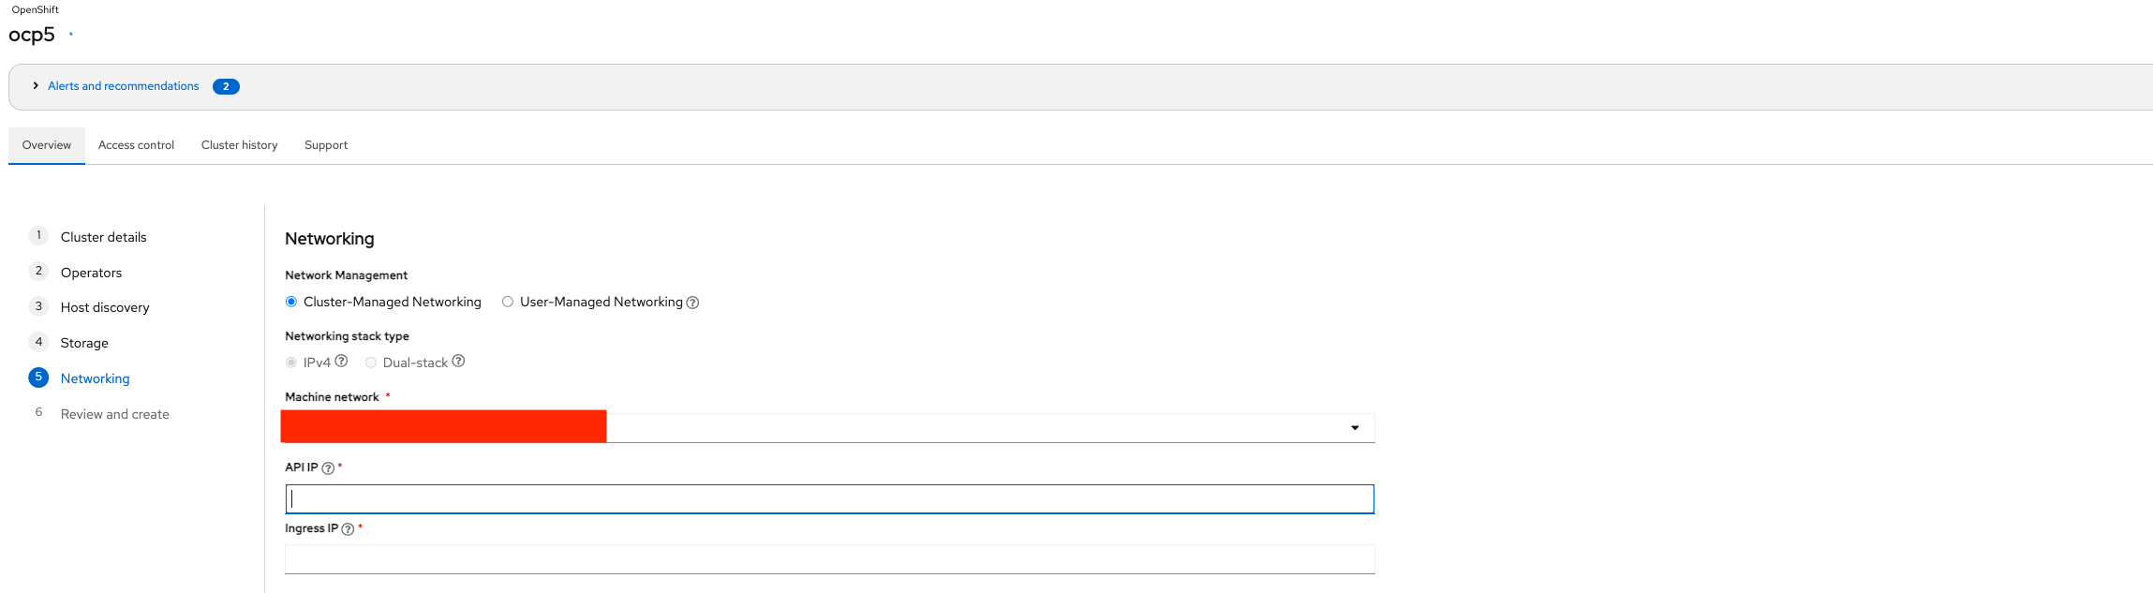Select User-Managed Networking radio button
This screenshot has width=2153, height=593.
508,302
